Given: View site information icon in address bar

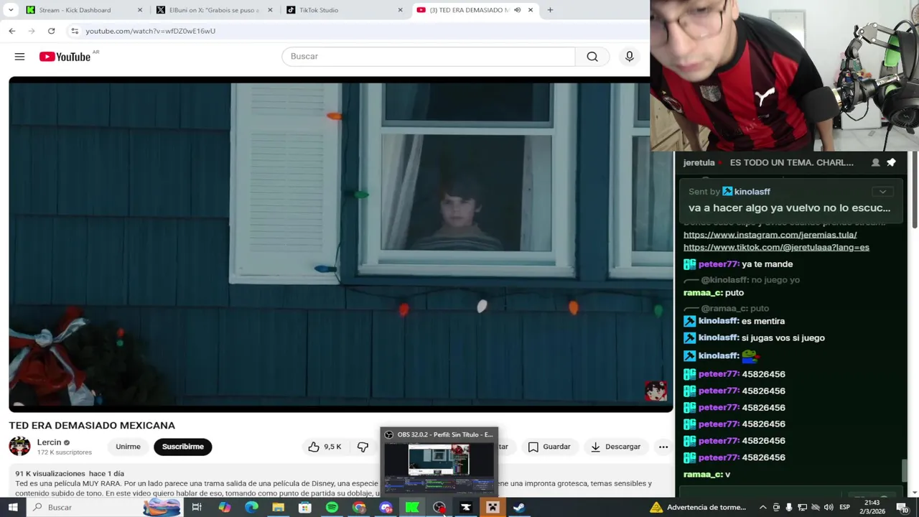Looking at the screenshot, I should pyautogui.click(x=75, y=31).
